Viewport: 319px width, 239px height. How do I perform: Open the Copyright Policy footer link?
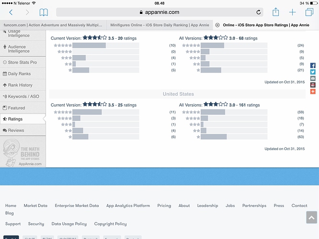point(110,224)
